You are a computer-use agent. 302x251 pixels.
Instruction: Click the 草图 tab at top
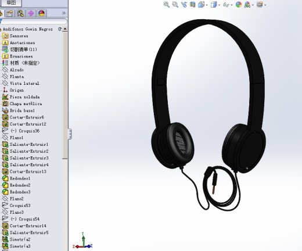(11, 3)
